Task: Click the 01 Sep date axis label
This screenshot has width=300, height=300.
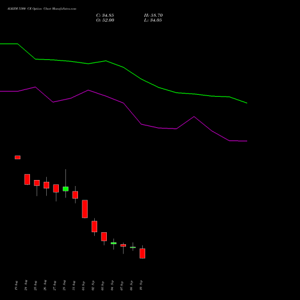Action: pyautogui.click(x=83, y=286)
